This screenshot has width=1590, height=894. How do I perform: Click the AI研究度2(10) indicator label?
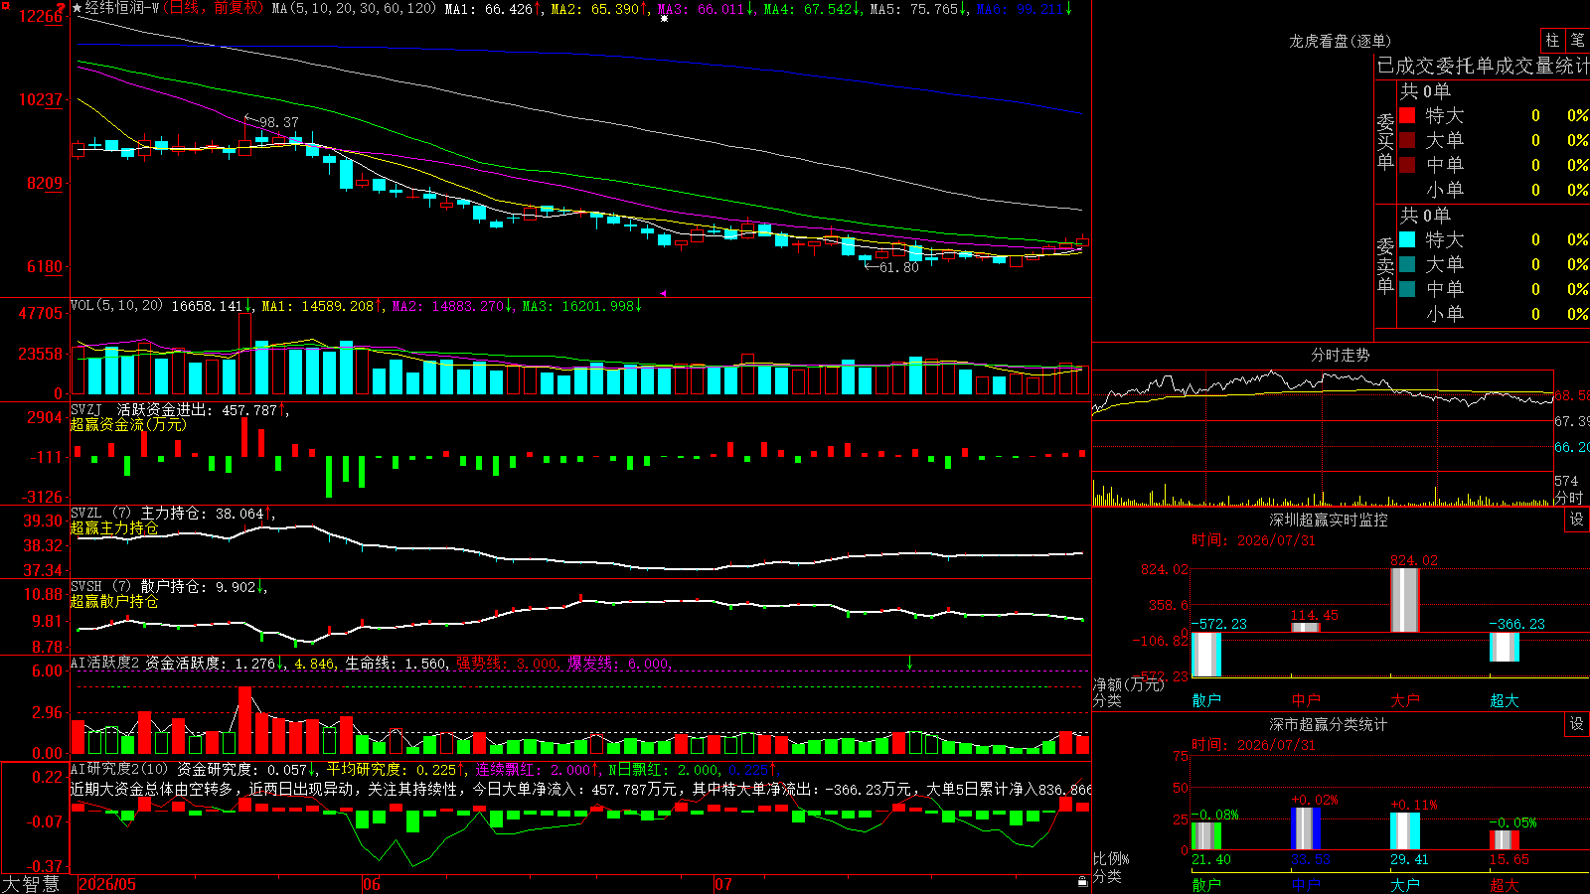pyautogui.click(x=119, y=769)
